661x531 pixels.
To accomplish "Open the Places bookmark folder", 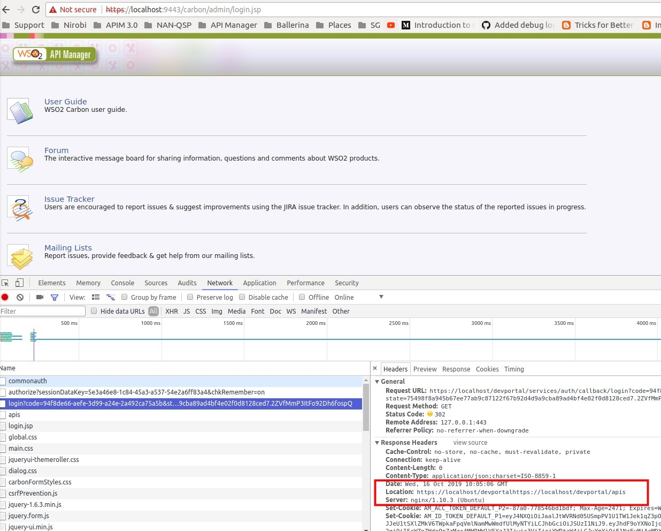I will [x=334, y=25].
